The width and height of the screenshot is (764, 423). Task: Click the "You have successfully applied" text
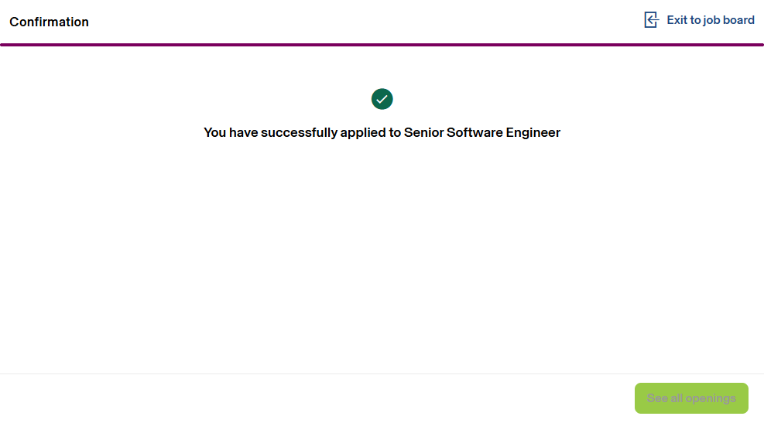[x=302, y=132]
